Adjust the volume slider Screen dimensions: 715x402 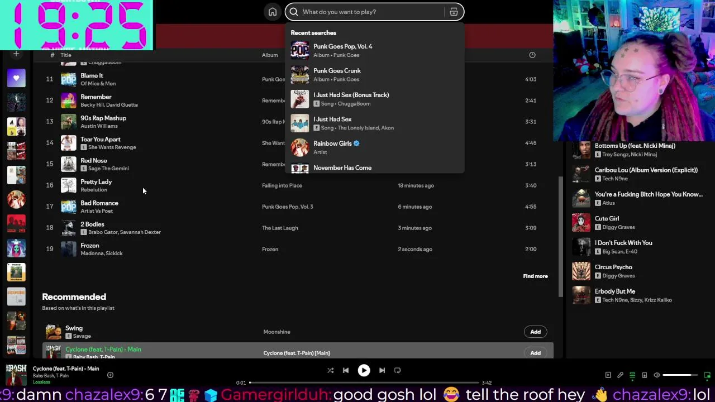point(680,375)
